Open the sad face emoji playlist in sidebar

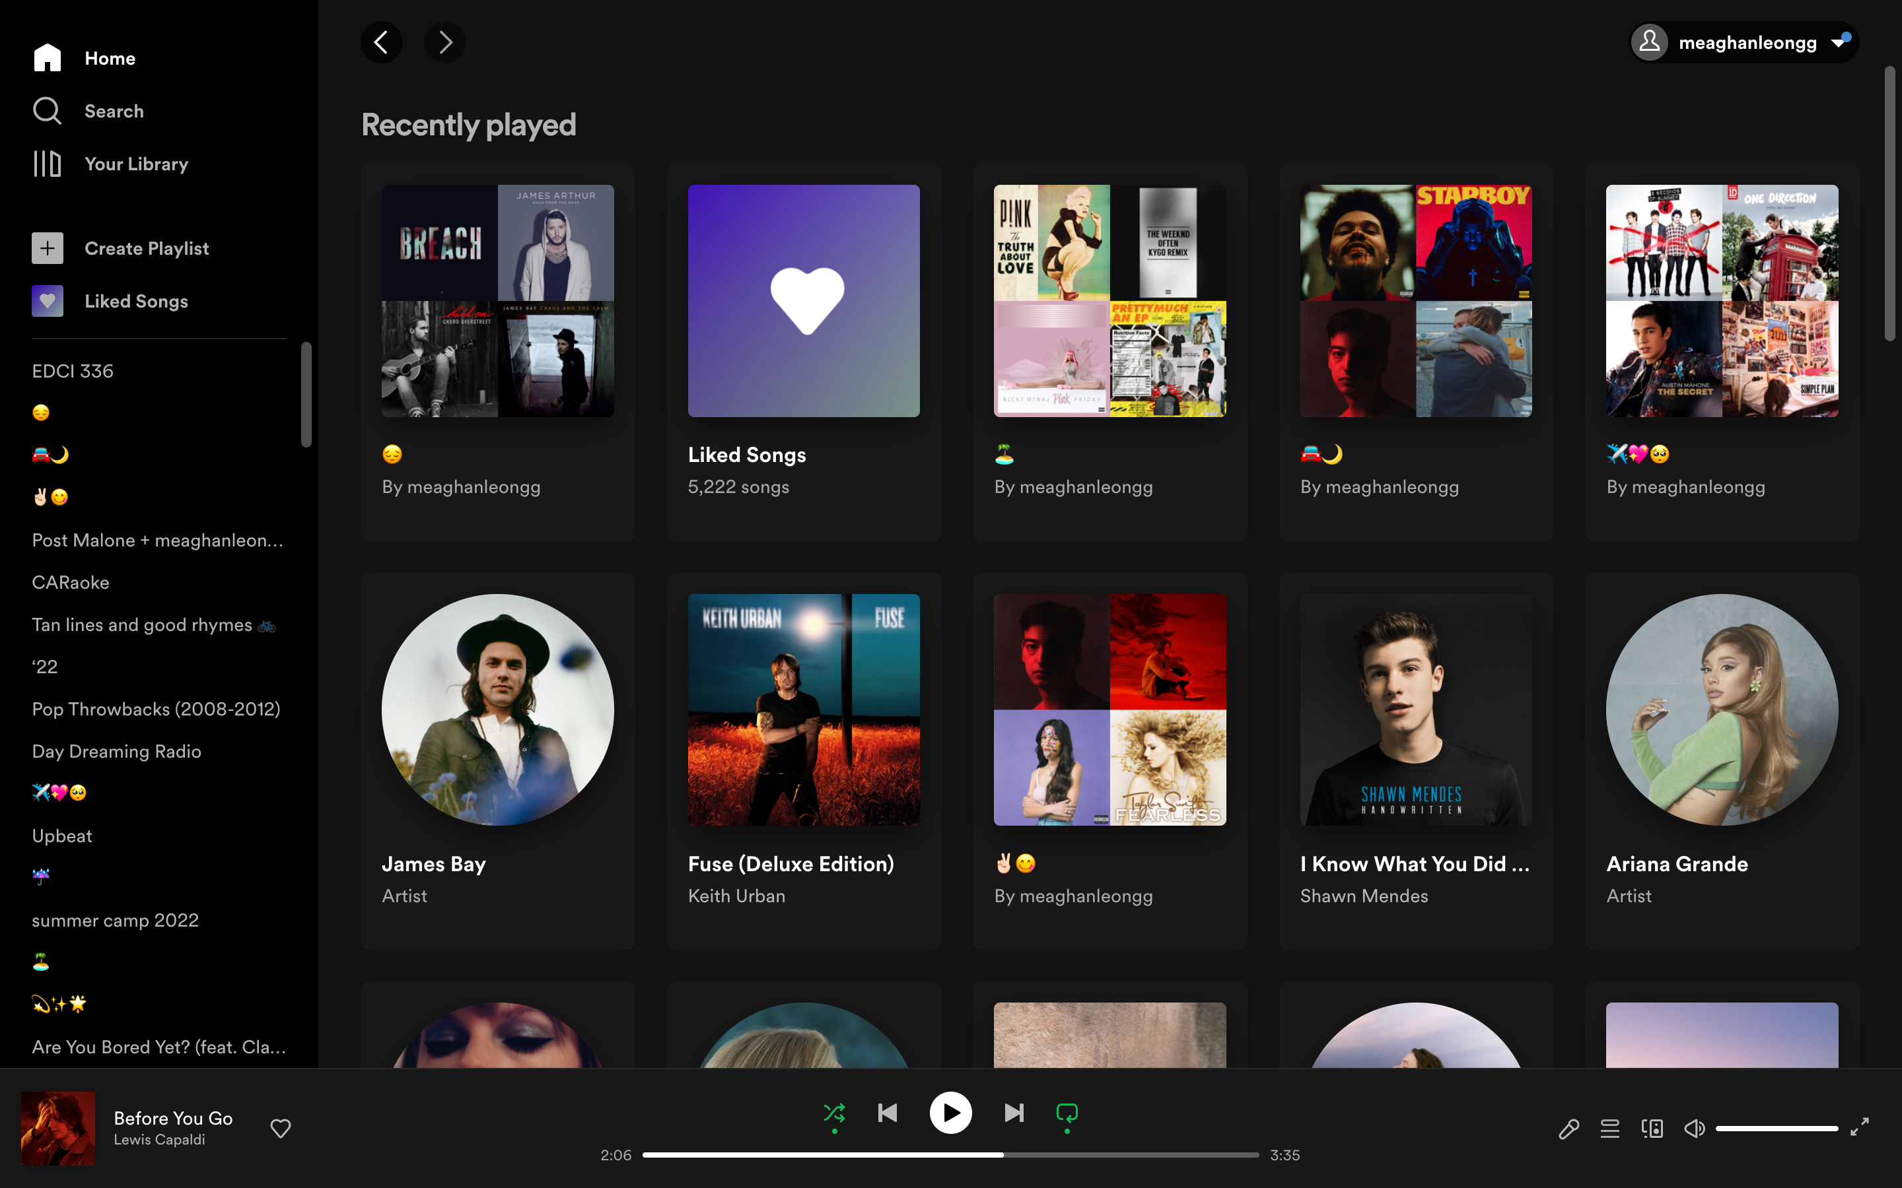coord(41,412)
